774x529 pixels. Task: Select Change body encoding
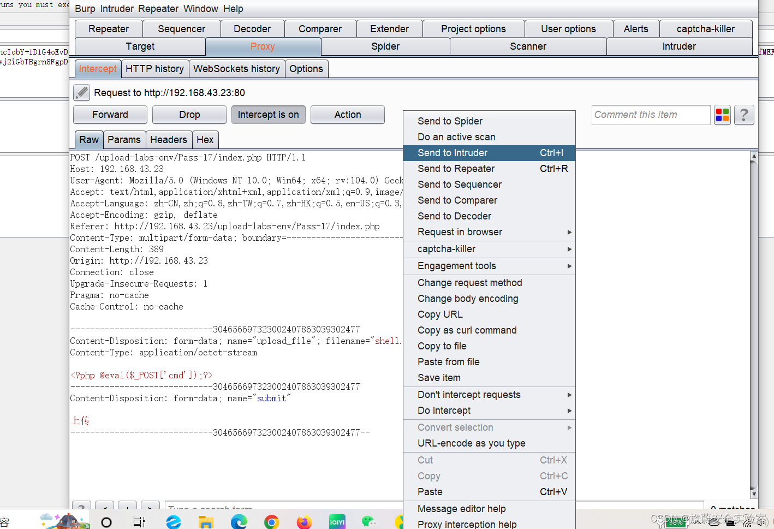(x=489, y=299)
